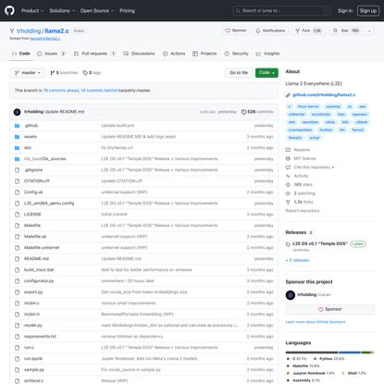The height and width of the screenshot is (384, 384).
Task: Select the linux-kernel topic tag
Action: point(308,106)
